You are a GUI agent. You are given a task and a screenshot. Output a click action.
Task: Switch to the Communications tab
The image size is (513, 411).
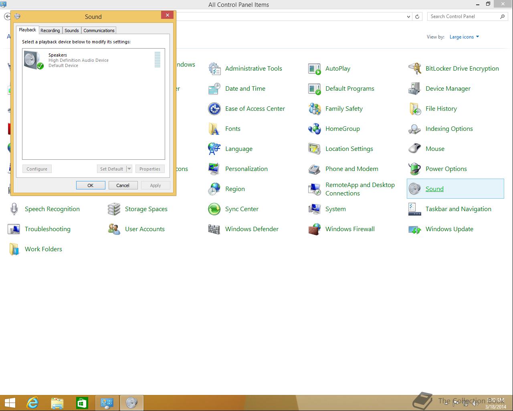click(x=99, y=31)
